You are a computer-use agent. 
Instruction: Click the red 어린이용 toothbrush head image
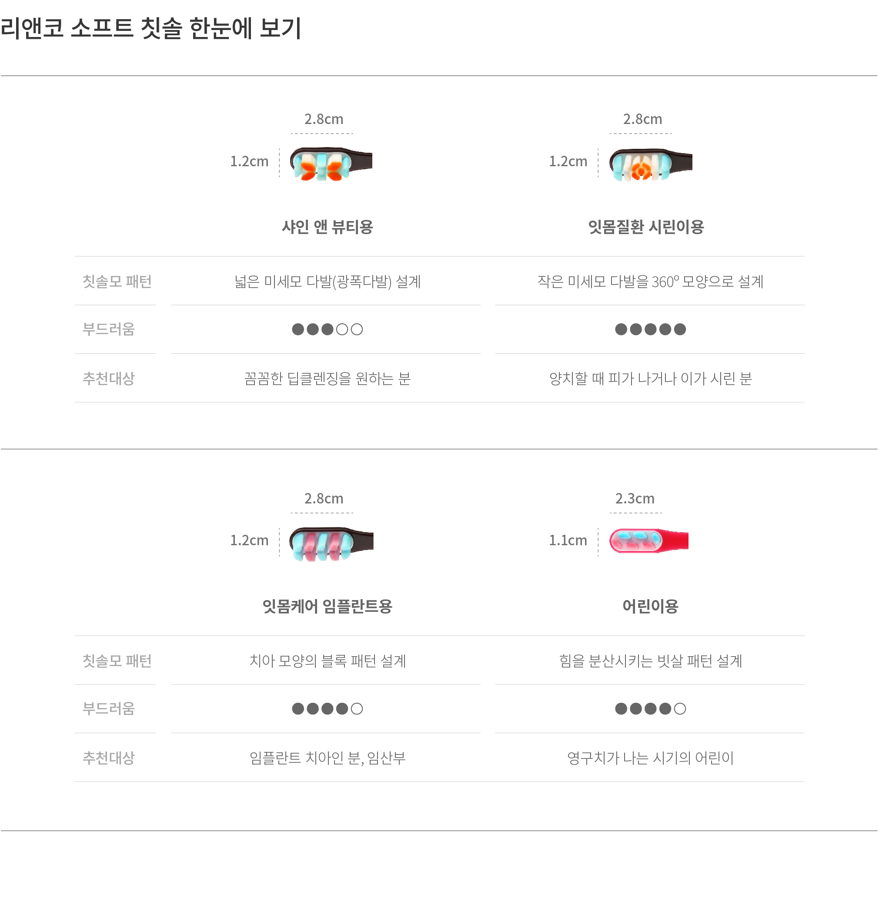[x=648, y=540]
